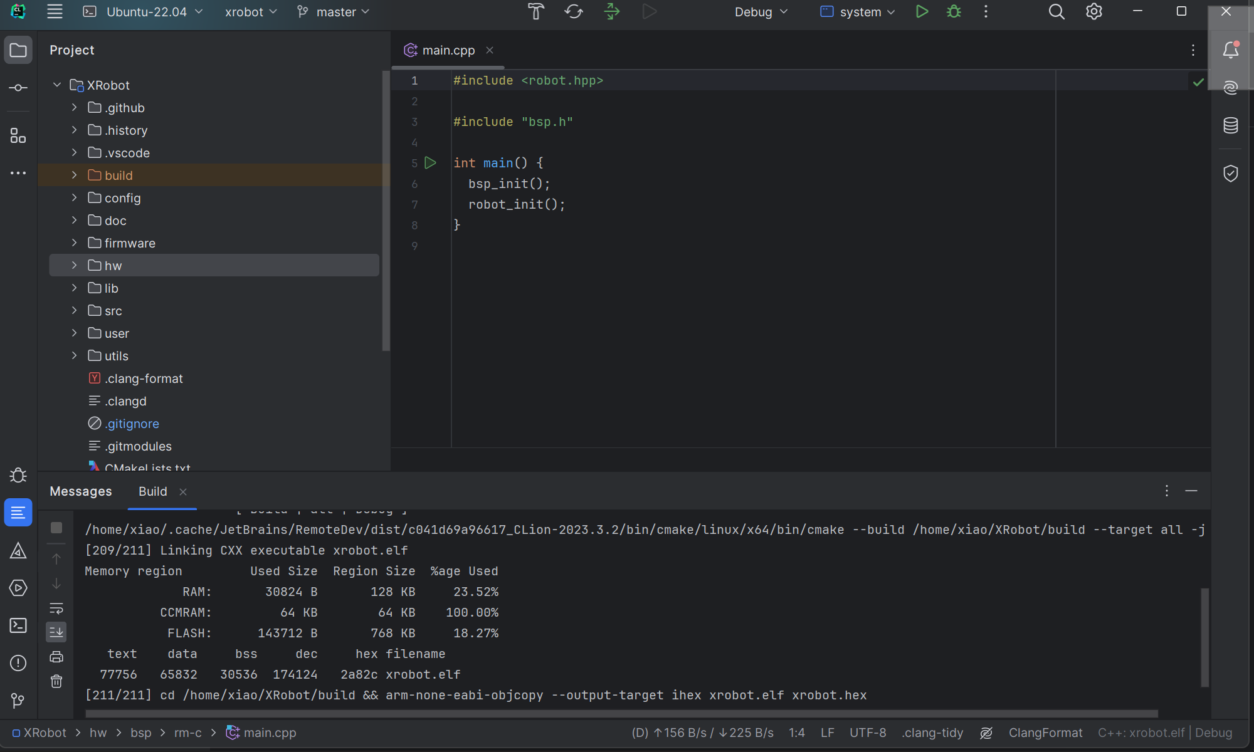Click the Reload CMake project icon
1254x752 pixels.
(574, 12)
